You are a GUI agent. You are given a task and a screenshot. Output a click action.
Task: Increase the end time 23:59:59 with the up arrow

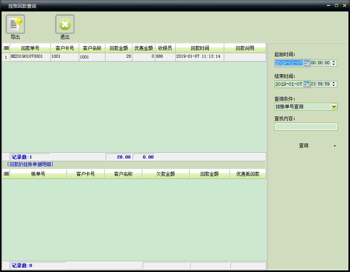point(334,83)
